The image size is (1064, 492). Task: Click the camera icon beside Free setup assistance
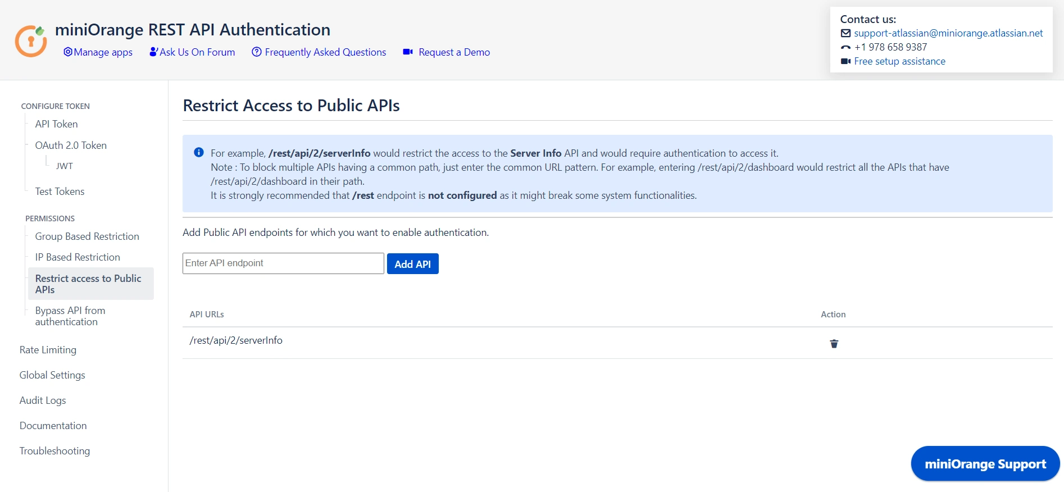point(845,61)
